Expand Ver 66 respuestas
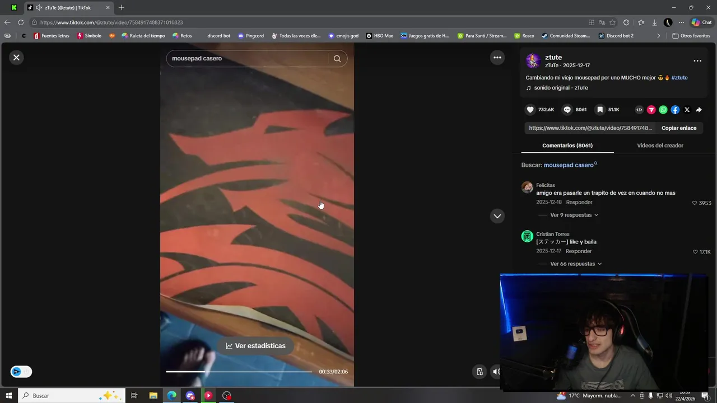 (576, 264)
